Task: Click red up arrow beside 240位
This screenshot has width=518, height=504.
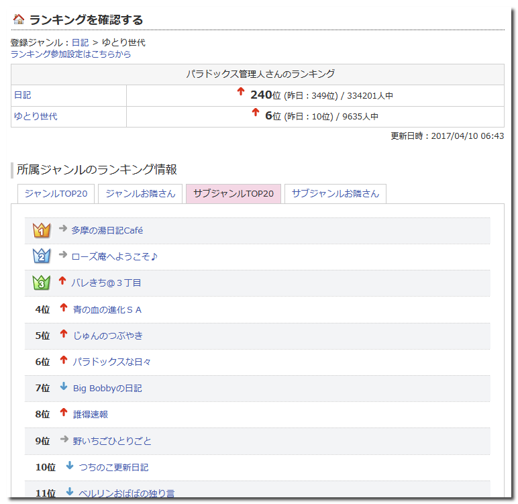Action: pyautogui.click(x=241, y=92)
